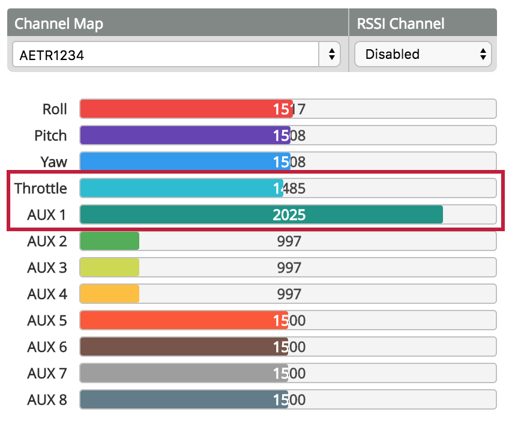Click the orange-yellow AUX 4 bar
Viewport: 509px width, 424px height.
pos(109,294)
